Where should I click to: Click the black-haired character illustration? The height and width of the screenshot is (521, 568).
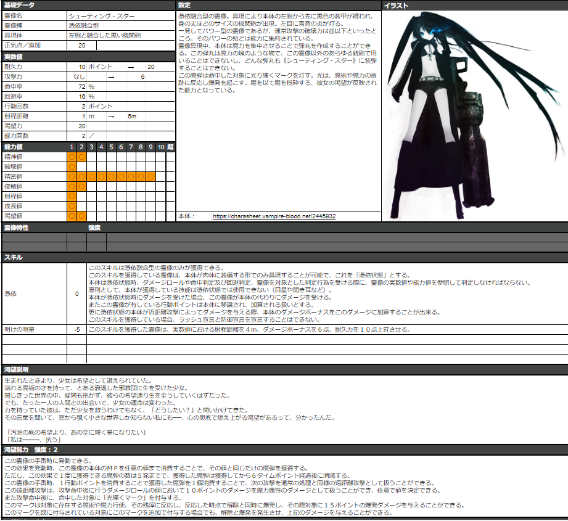(x=474, y=115)
